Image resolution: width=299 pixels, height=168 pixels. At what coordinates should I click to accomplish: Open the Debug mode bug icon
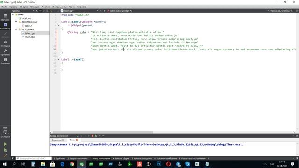point(5,42)
